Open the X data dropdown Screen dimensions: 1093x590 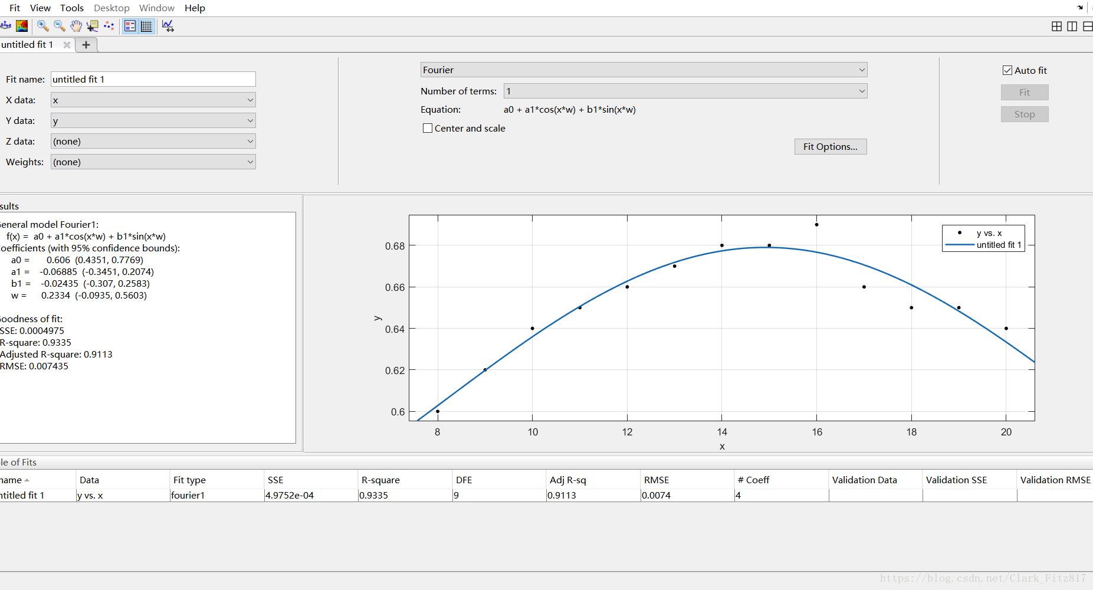(153, 100)
